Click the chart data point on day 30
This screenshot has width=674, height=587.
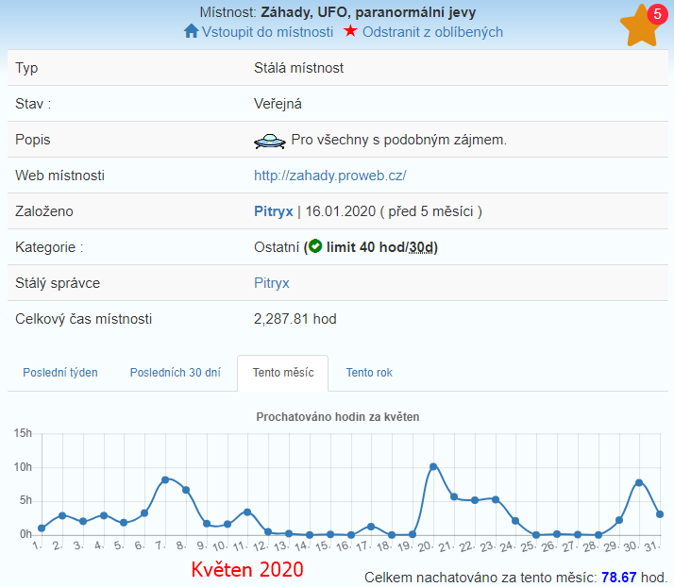tap(639, 482)
